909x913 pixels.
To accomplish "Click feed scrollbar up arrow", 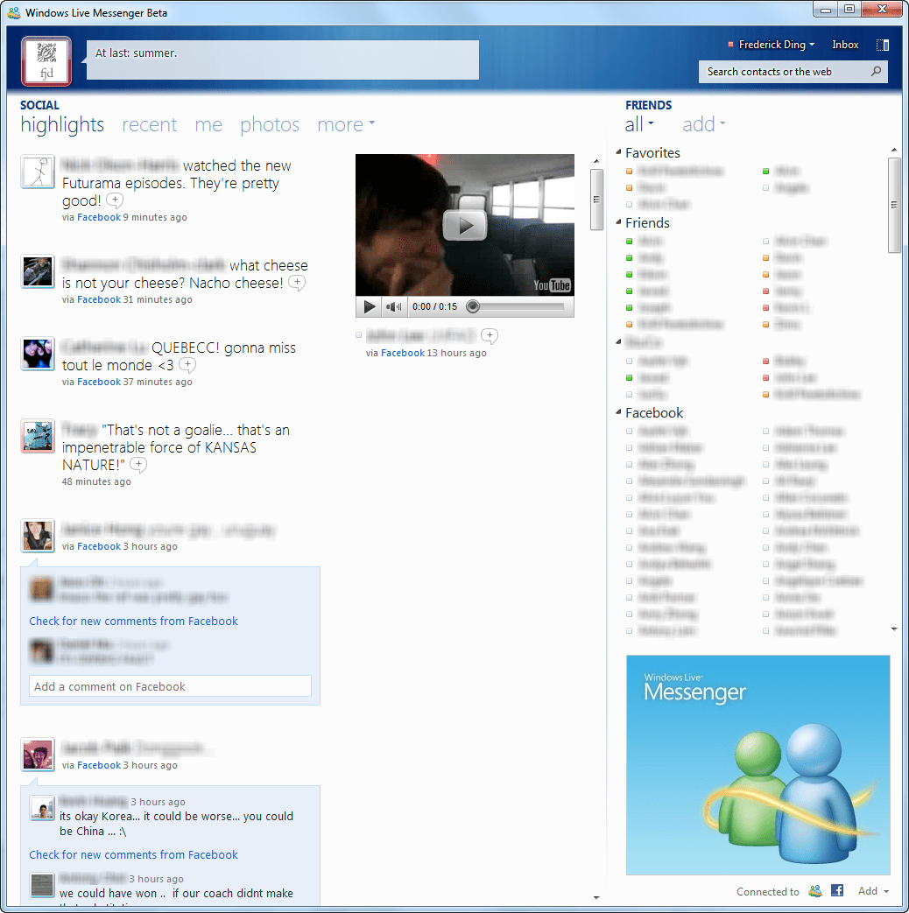I will coord(596,161).
